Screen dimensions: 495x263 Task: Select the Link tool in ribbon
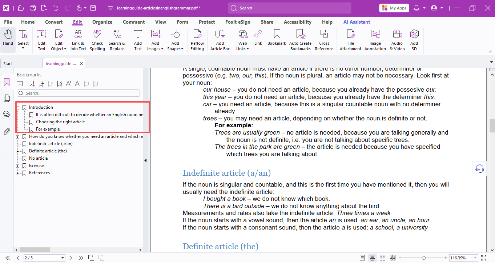[x=258, y=37]
